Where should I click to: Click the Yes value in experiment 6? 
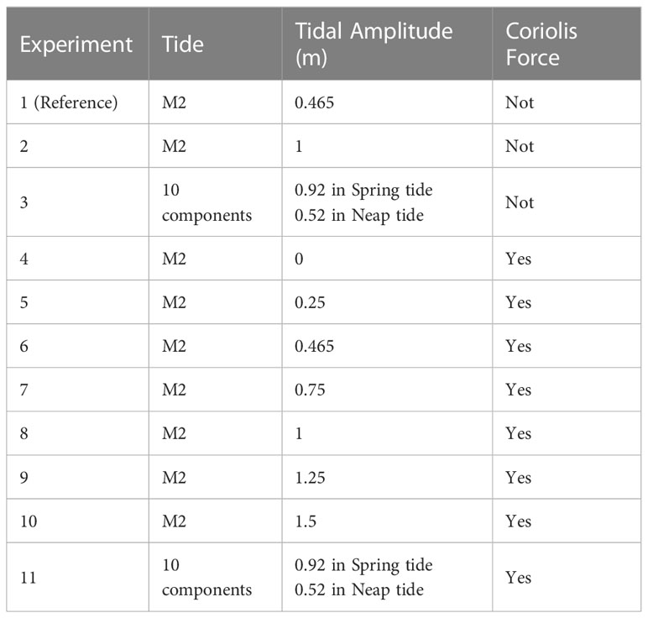(518, 347)
